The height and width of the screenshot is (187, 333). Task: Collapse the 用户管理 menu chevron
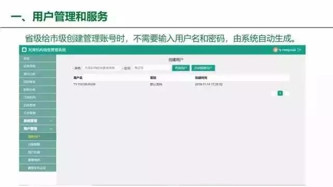(51, 129)
